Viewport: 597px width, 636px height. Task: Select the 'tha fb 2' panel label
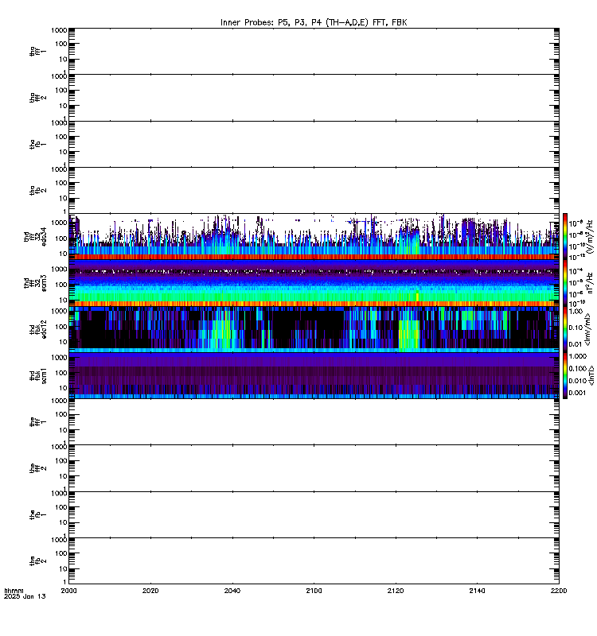coord(38,191)
